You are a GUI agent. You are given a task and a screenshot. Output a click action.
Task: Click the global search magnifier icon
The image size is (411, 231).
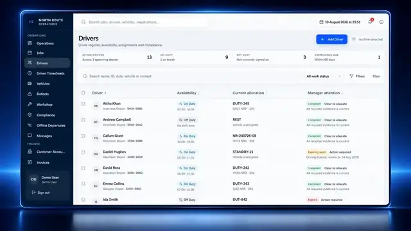pyautogui.click(x=83, y=22)
